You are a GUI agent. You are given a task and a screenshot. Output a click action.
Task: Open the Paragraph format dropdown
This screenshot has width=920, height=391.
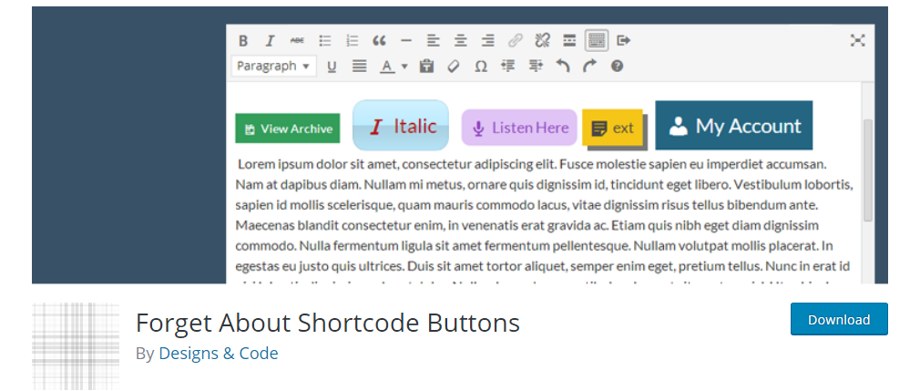pyautogui.click(x=274, y=66)
